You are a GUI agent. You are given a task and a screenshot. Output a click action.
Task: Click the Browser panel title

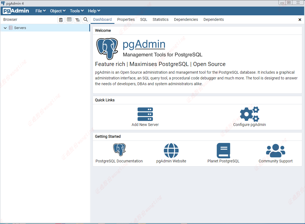[x=10, y=19]
